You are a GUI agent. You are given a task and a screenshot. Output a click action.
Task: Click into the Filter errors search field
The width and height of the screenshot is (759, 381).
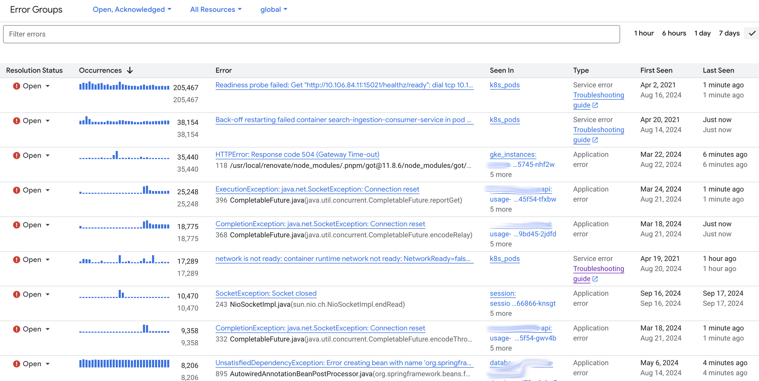coord(311,34)
